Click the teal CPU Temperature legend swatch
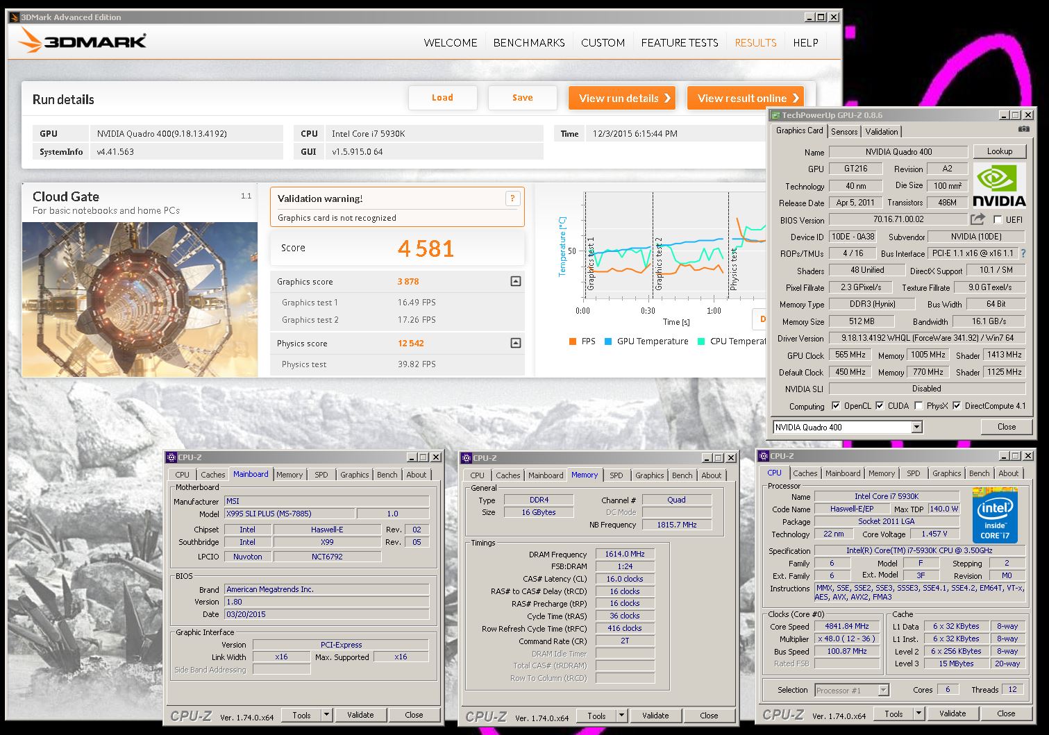 coord(701,341)
